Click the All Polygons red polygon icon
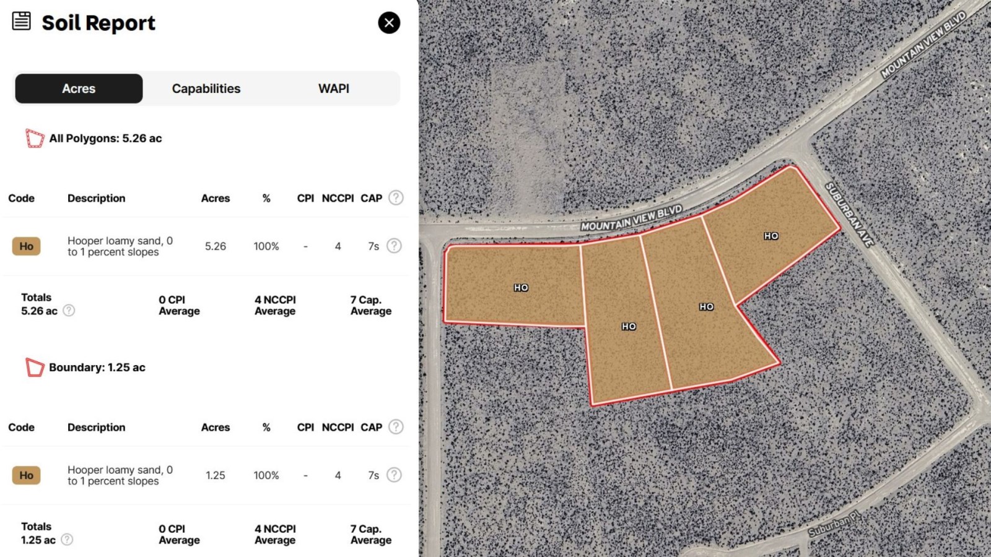991x557 pixels. point(35,138)
